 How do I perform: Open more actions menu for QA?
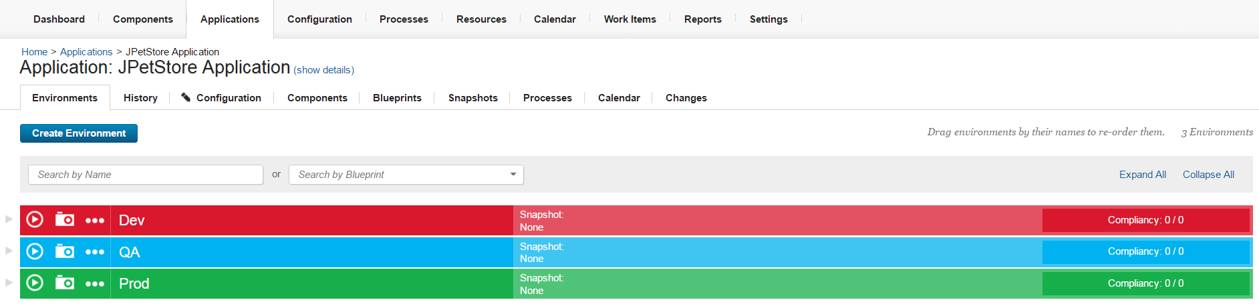tap(95, 252)
